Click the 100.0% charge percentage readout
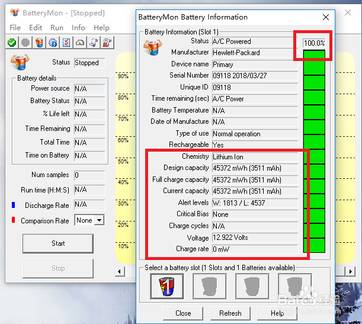This screenshot has width=362, height=324. (x=314, y=43)
